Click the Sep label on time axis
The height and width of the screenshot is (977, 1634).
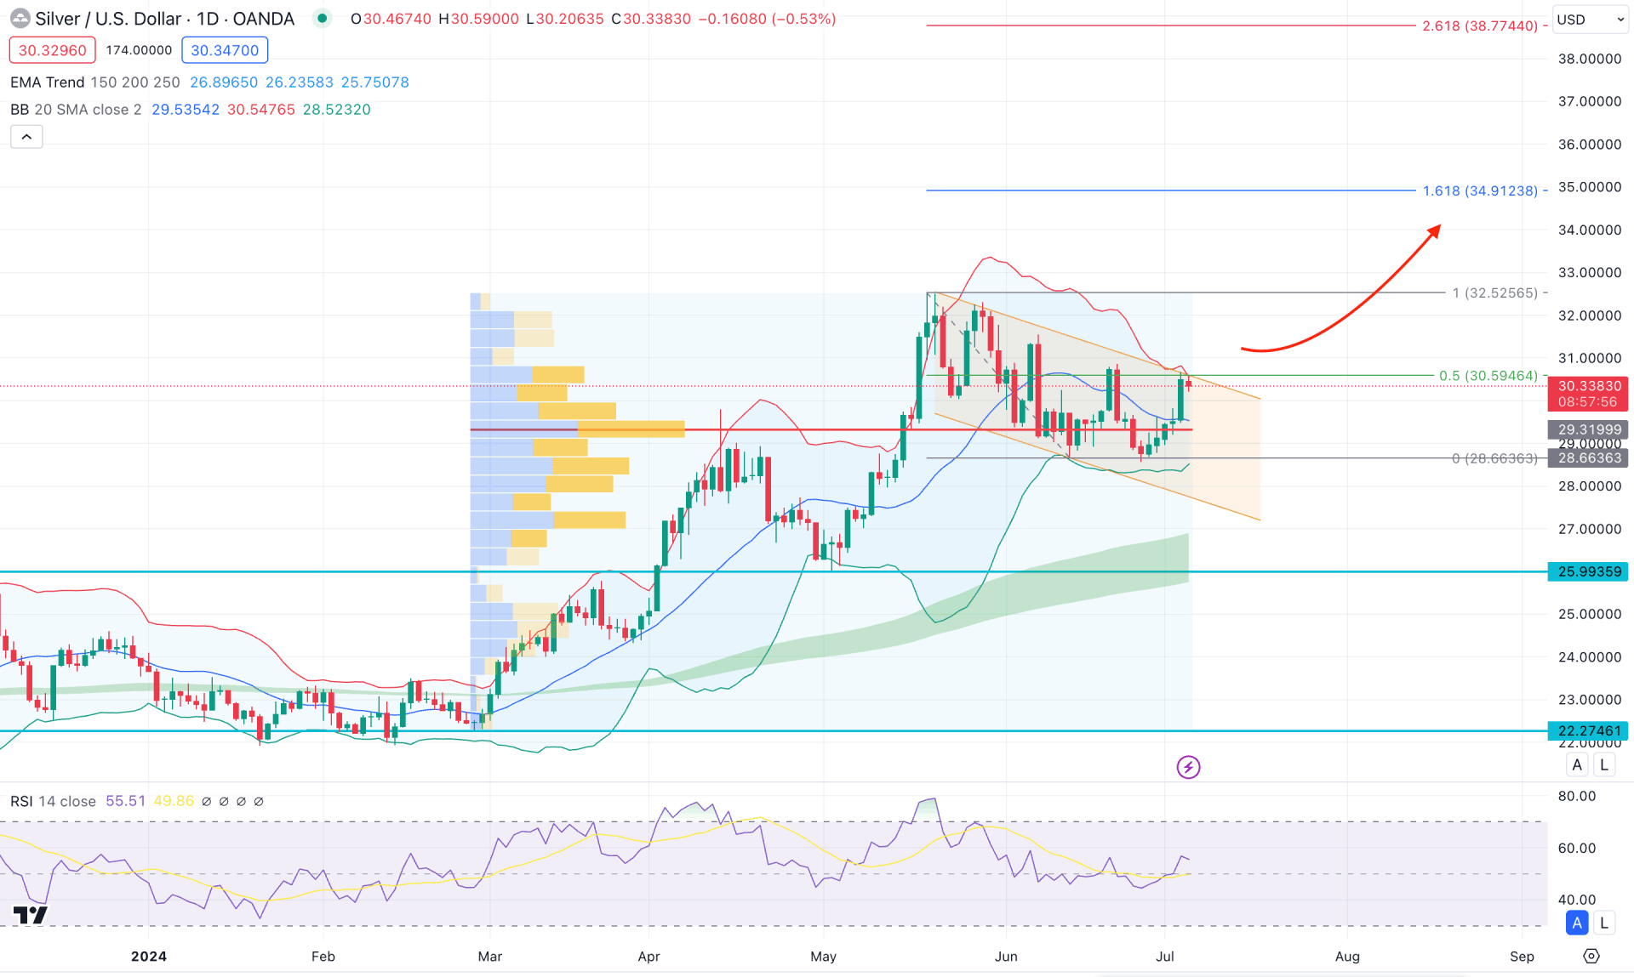pos(1522,957)
